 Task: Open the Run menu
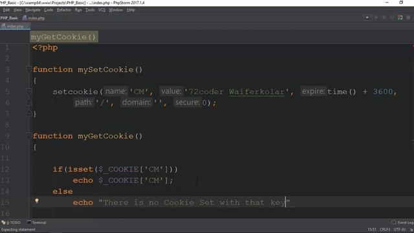coord(78,10)
